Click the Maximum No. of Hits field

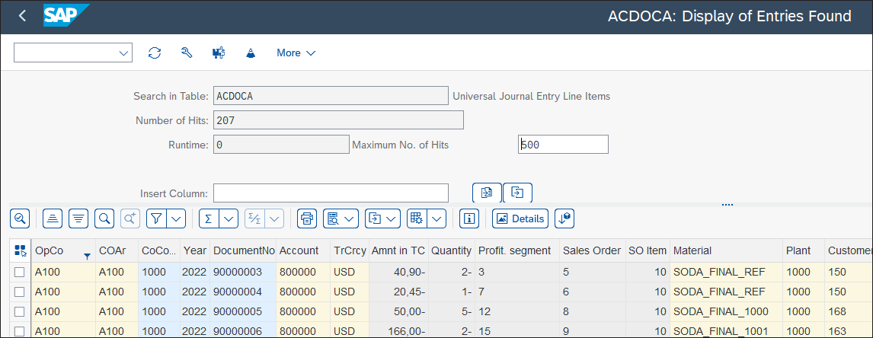563,144
